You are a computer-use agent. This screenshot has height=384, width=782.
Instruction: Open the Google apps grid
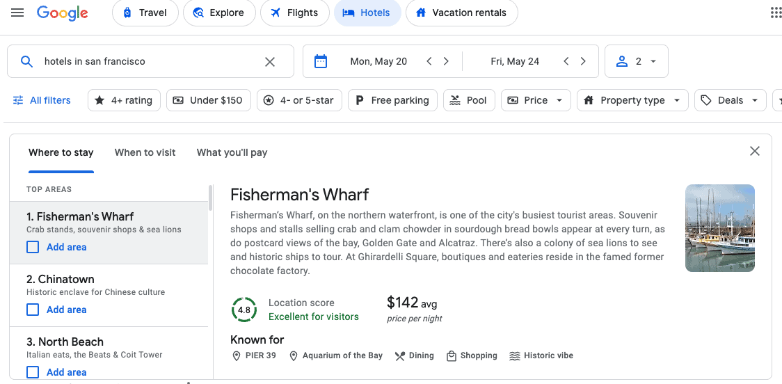coord(776,13)
